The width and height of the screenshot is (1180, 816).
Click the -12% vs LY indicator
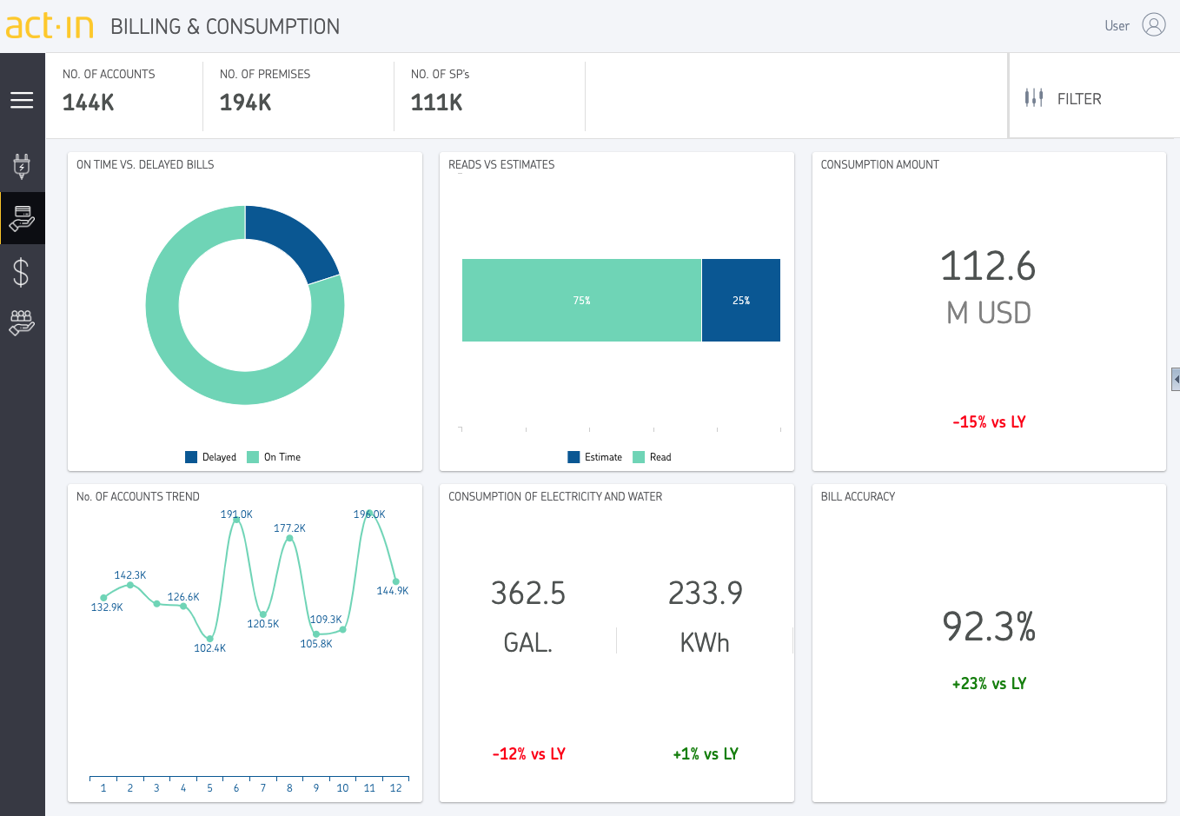tap(528, 754)
